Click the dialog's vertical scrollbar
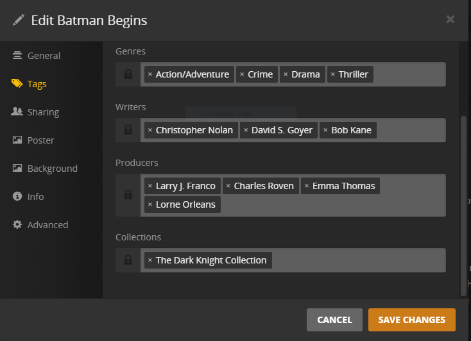 tap(463, 206)
